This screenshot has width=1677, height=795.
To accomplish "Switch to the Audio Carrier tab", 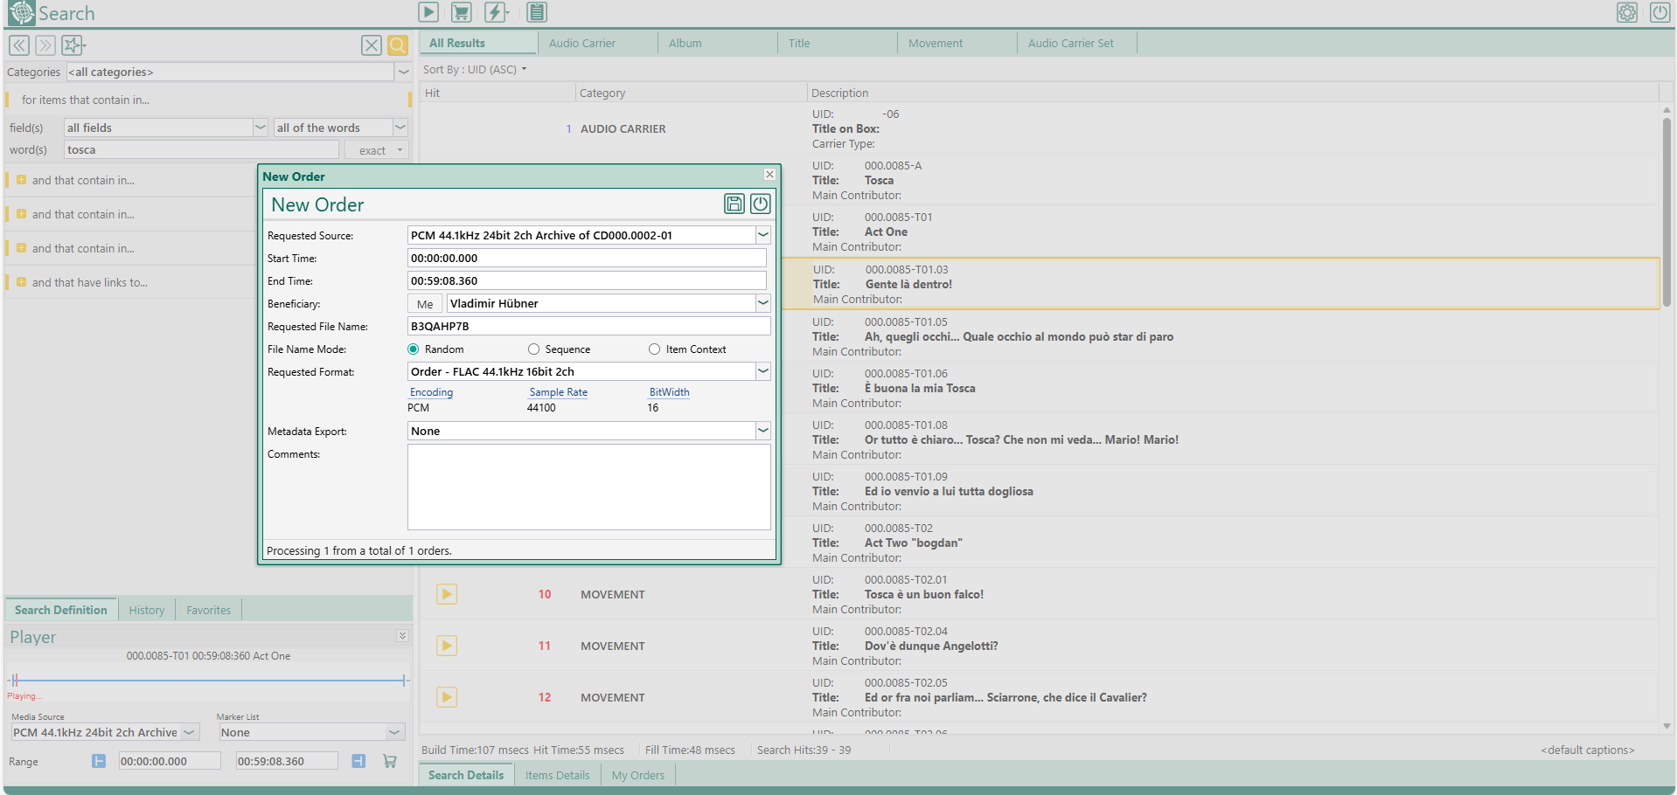I will tap(582, 43).
